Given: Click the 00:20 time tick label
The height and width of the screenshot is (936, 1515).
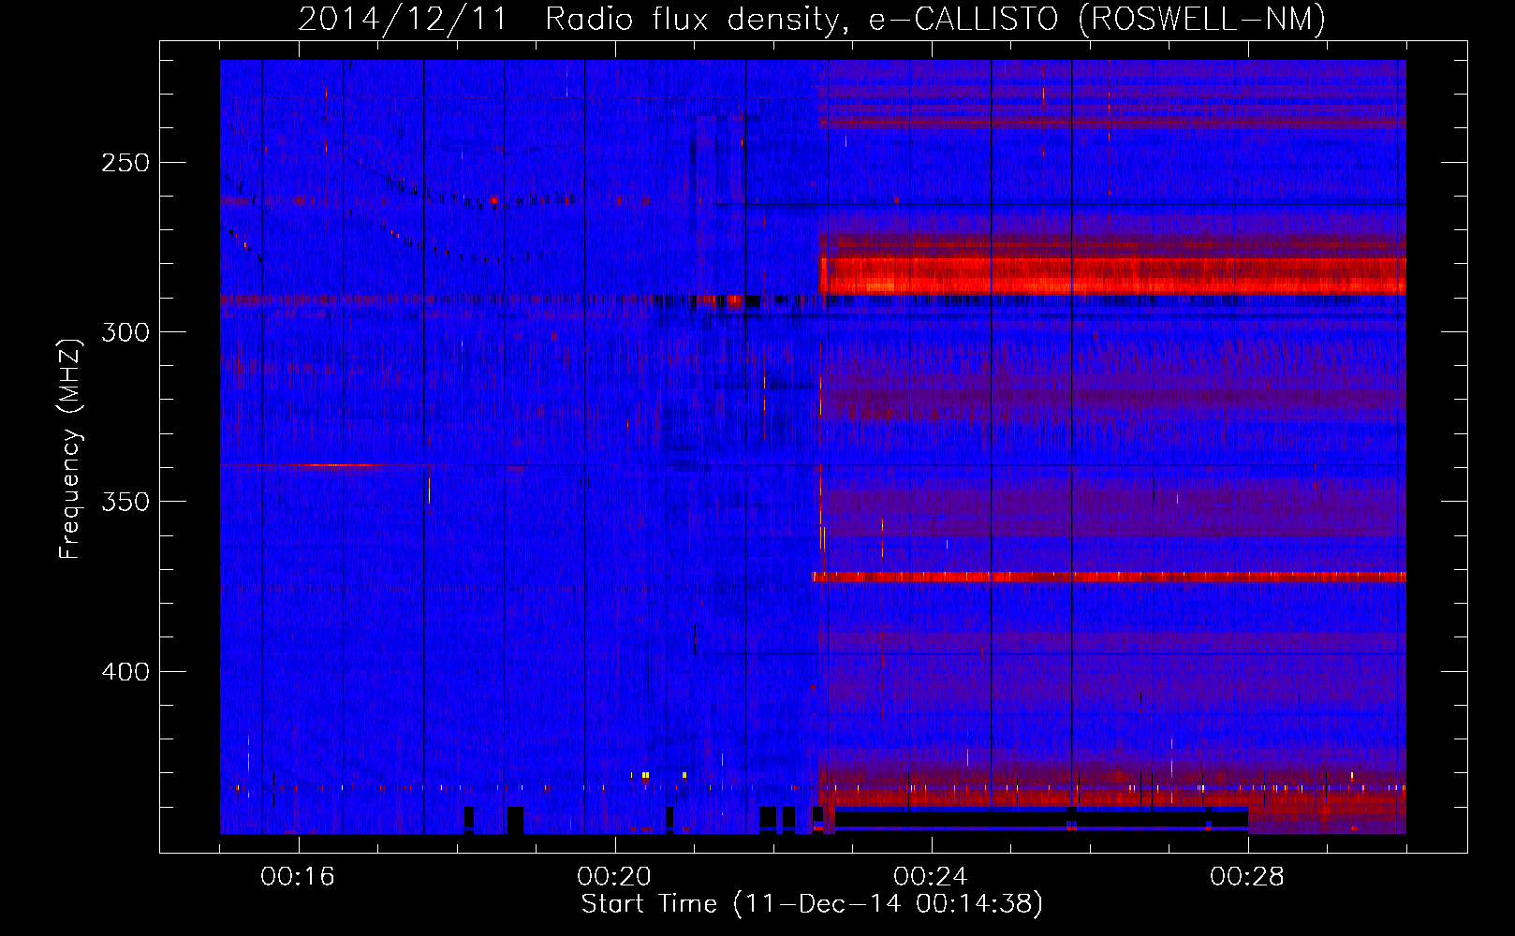Looking at the screenshot, I should [x=614, y=877].
